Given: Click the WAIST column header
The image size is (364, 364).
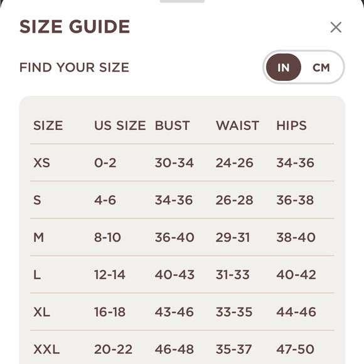Looking at the screenshot, I should tap(237, 126).
